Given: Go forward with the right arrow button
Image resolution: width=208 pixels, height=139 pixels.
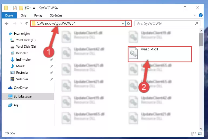Looking at the screenshot, I should 15,23.
